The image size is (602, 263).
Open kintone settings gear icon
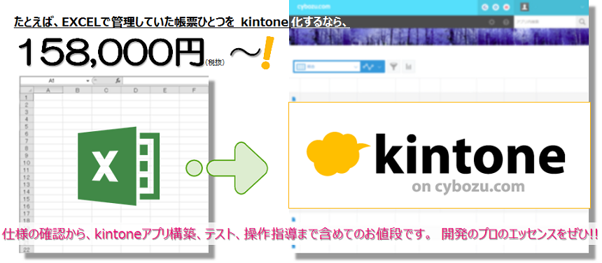492,22
